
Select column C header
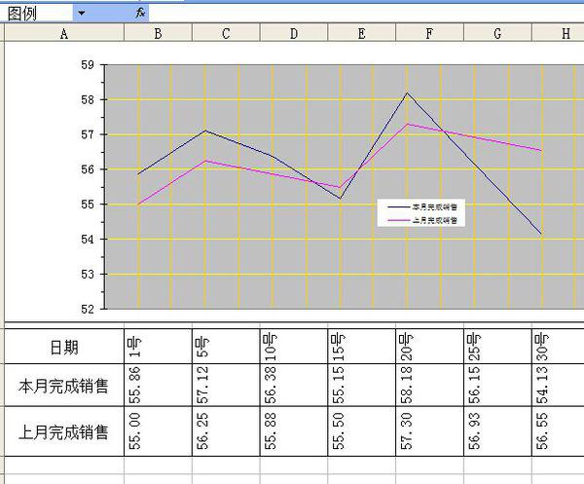[x=226, y=34]
